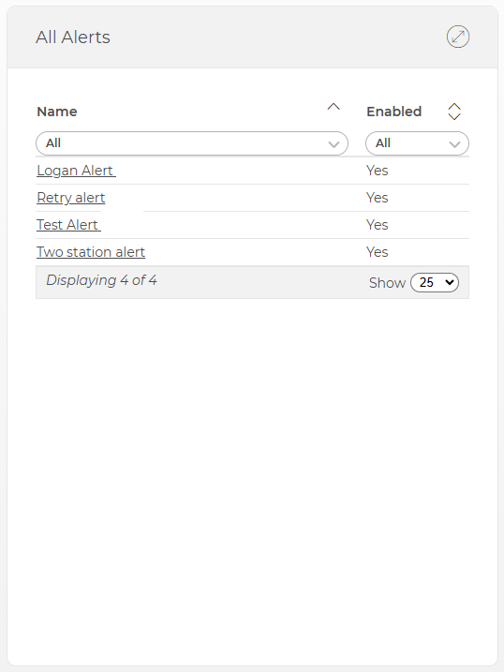Image resolution: width=504 pixels, height=672 pixels.
Task: Click the Name column header
Action: [x=57, y=112]
